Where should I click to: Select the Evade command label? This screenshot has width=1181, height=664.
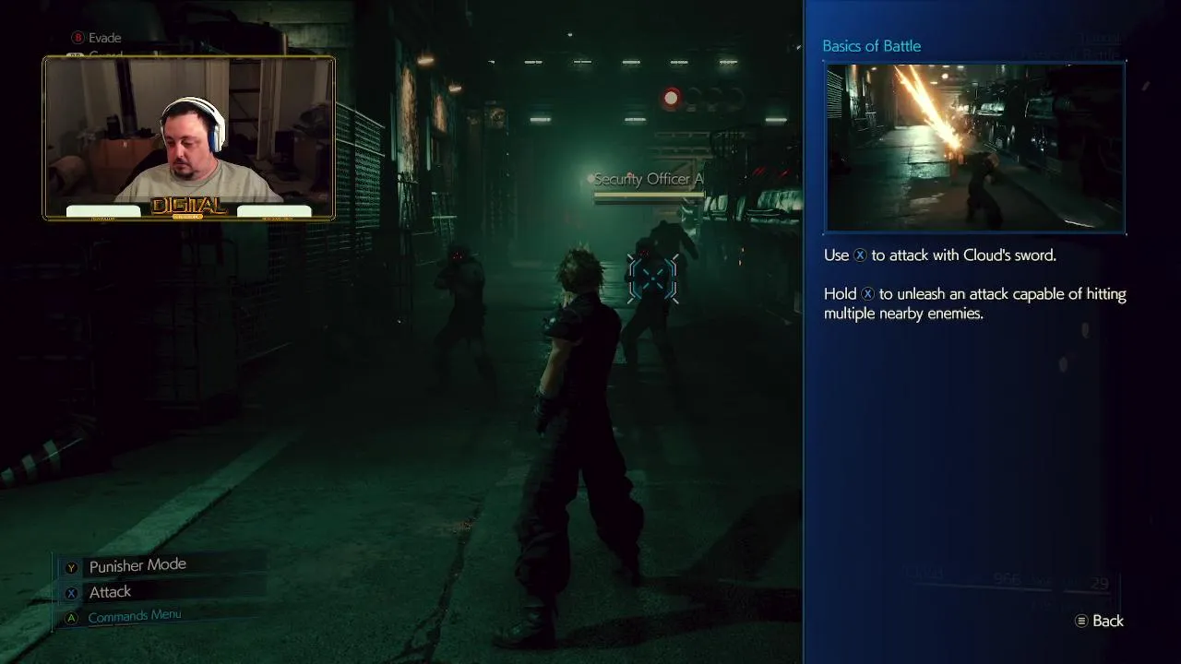[105, 38]
